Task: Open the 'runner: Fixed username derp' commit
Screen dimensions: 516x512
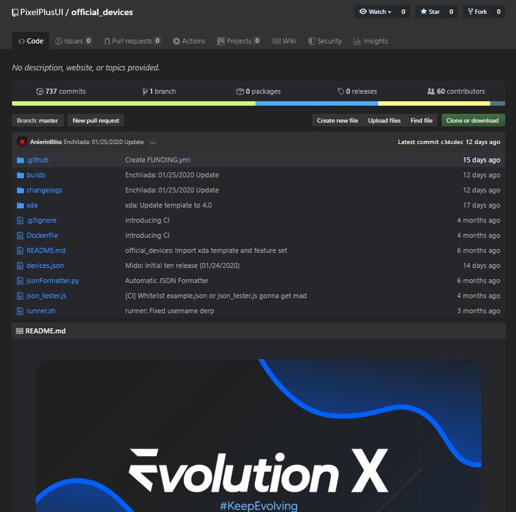Action: point(169,311)
